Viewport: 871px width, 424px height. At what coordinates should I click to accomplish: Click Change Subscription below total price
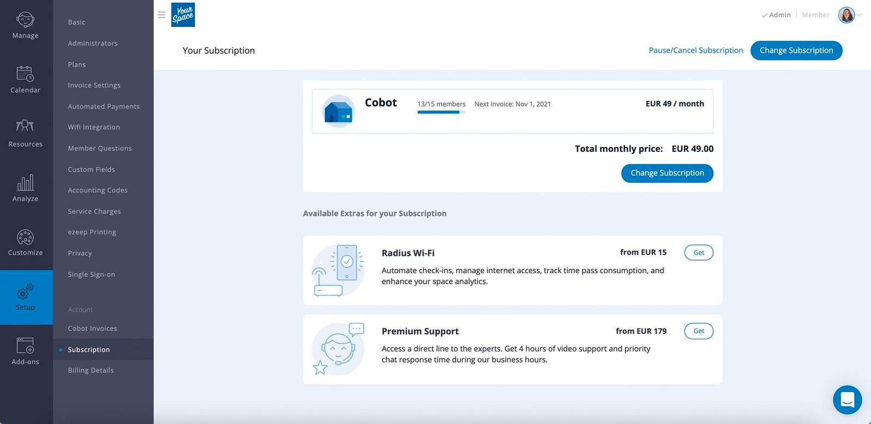667,173
